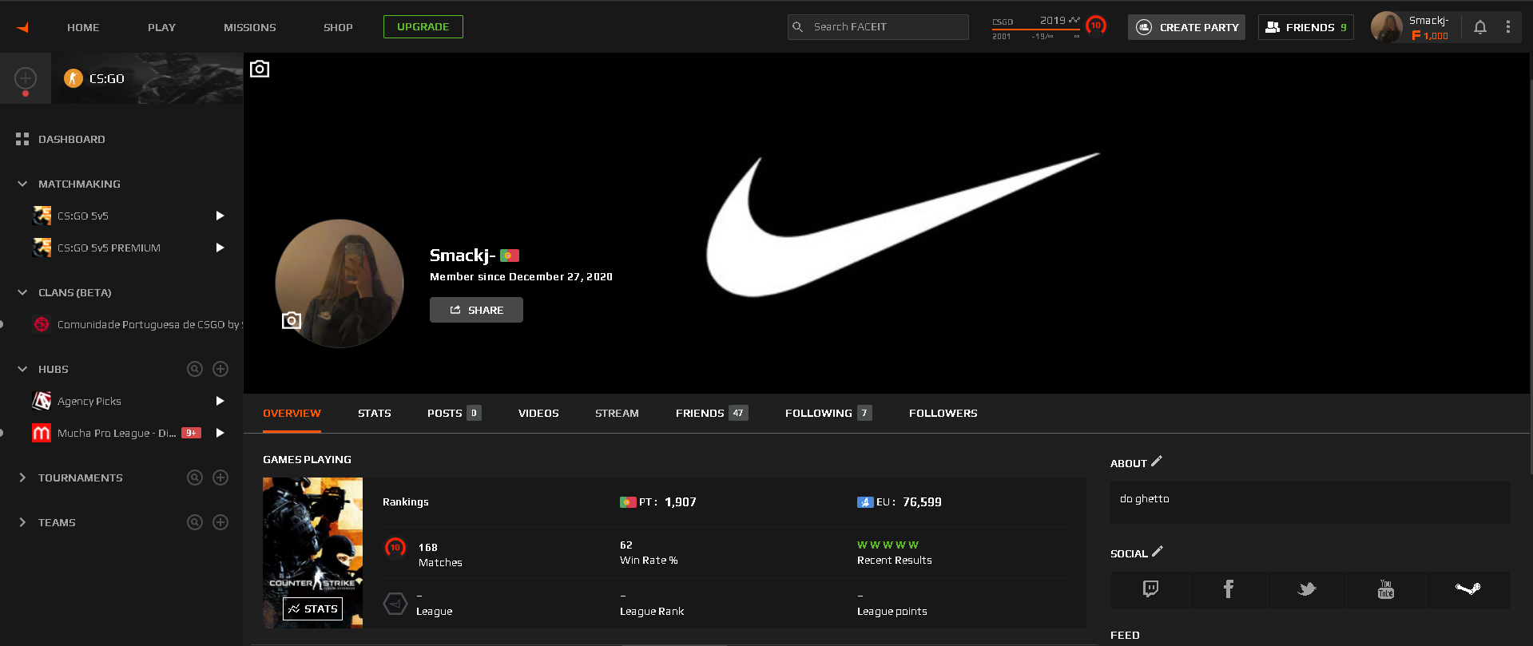Expand the Teams section
This screenshot has height=646, width=1533.
coord(22,522)
